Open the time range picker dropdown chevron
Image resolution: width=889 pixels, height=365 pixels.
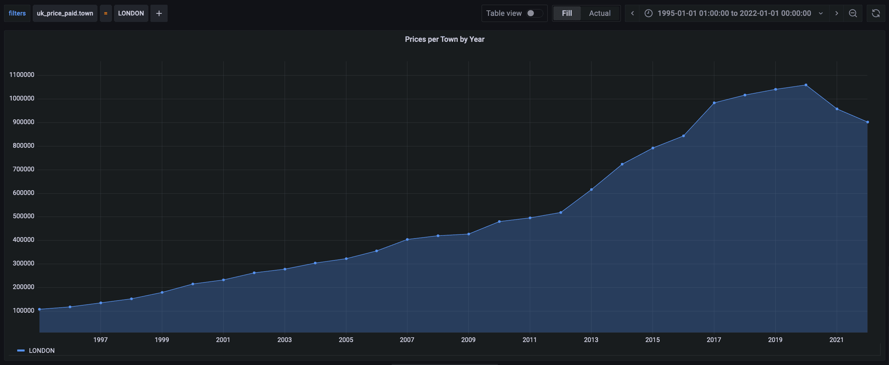(x=821, y=13)
